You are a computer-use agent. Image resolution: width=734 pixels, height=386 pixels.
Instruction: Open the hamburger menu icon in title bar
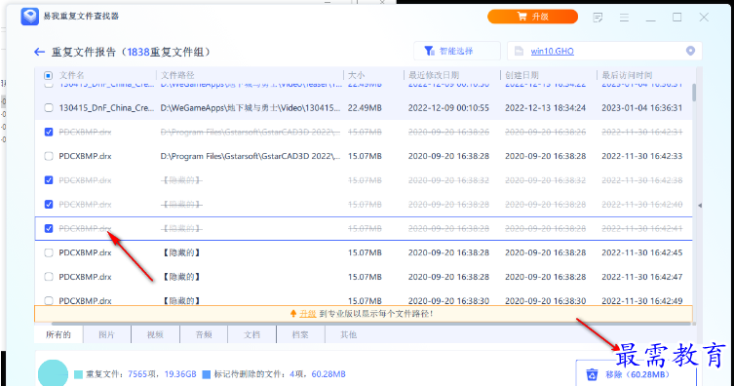point(624,18)
